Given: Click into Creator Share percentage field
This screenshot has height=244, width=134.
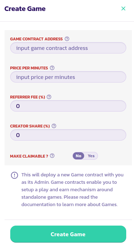Looking at the screenshot, I should (68, 135).
